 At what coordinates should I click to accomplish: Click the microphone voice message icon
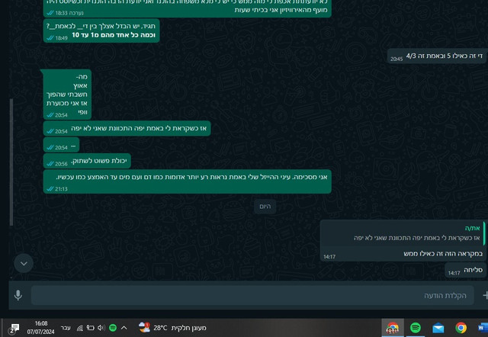pyautogui.click(x=18, y=295)
